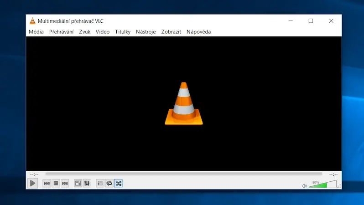Adjust the 80% volume slider
This screenshot has height=205, width=364.
(322, 184)
